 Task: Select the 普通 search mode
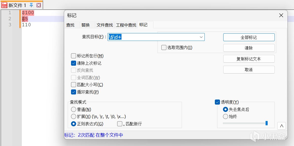point(74,109)
